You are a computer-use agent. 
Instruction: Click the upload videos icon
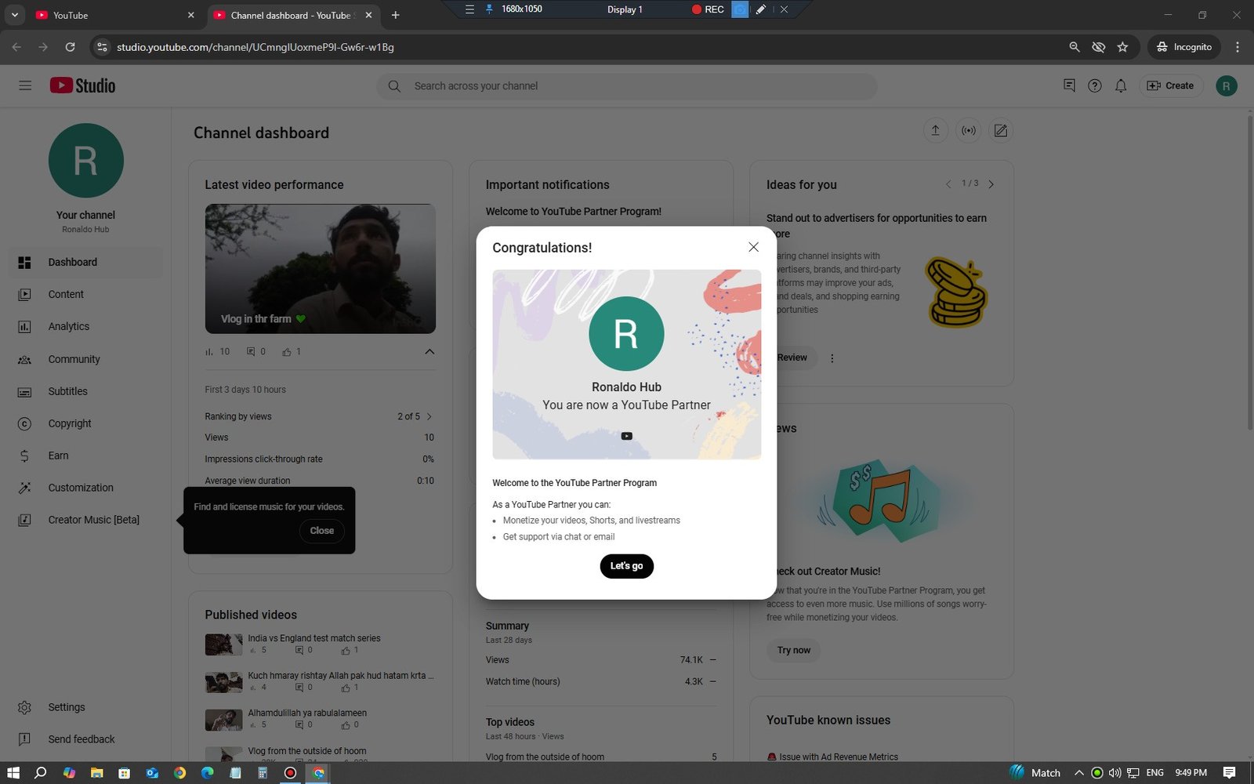935,131
